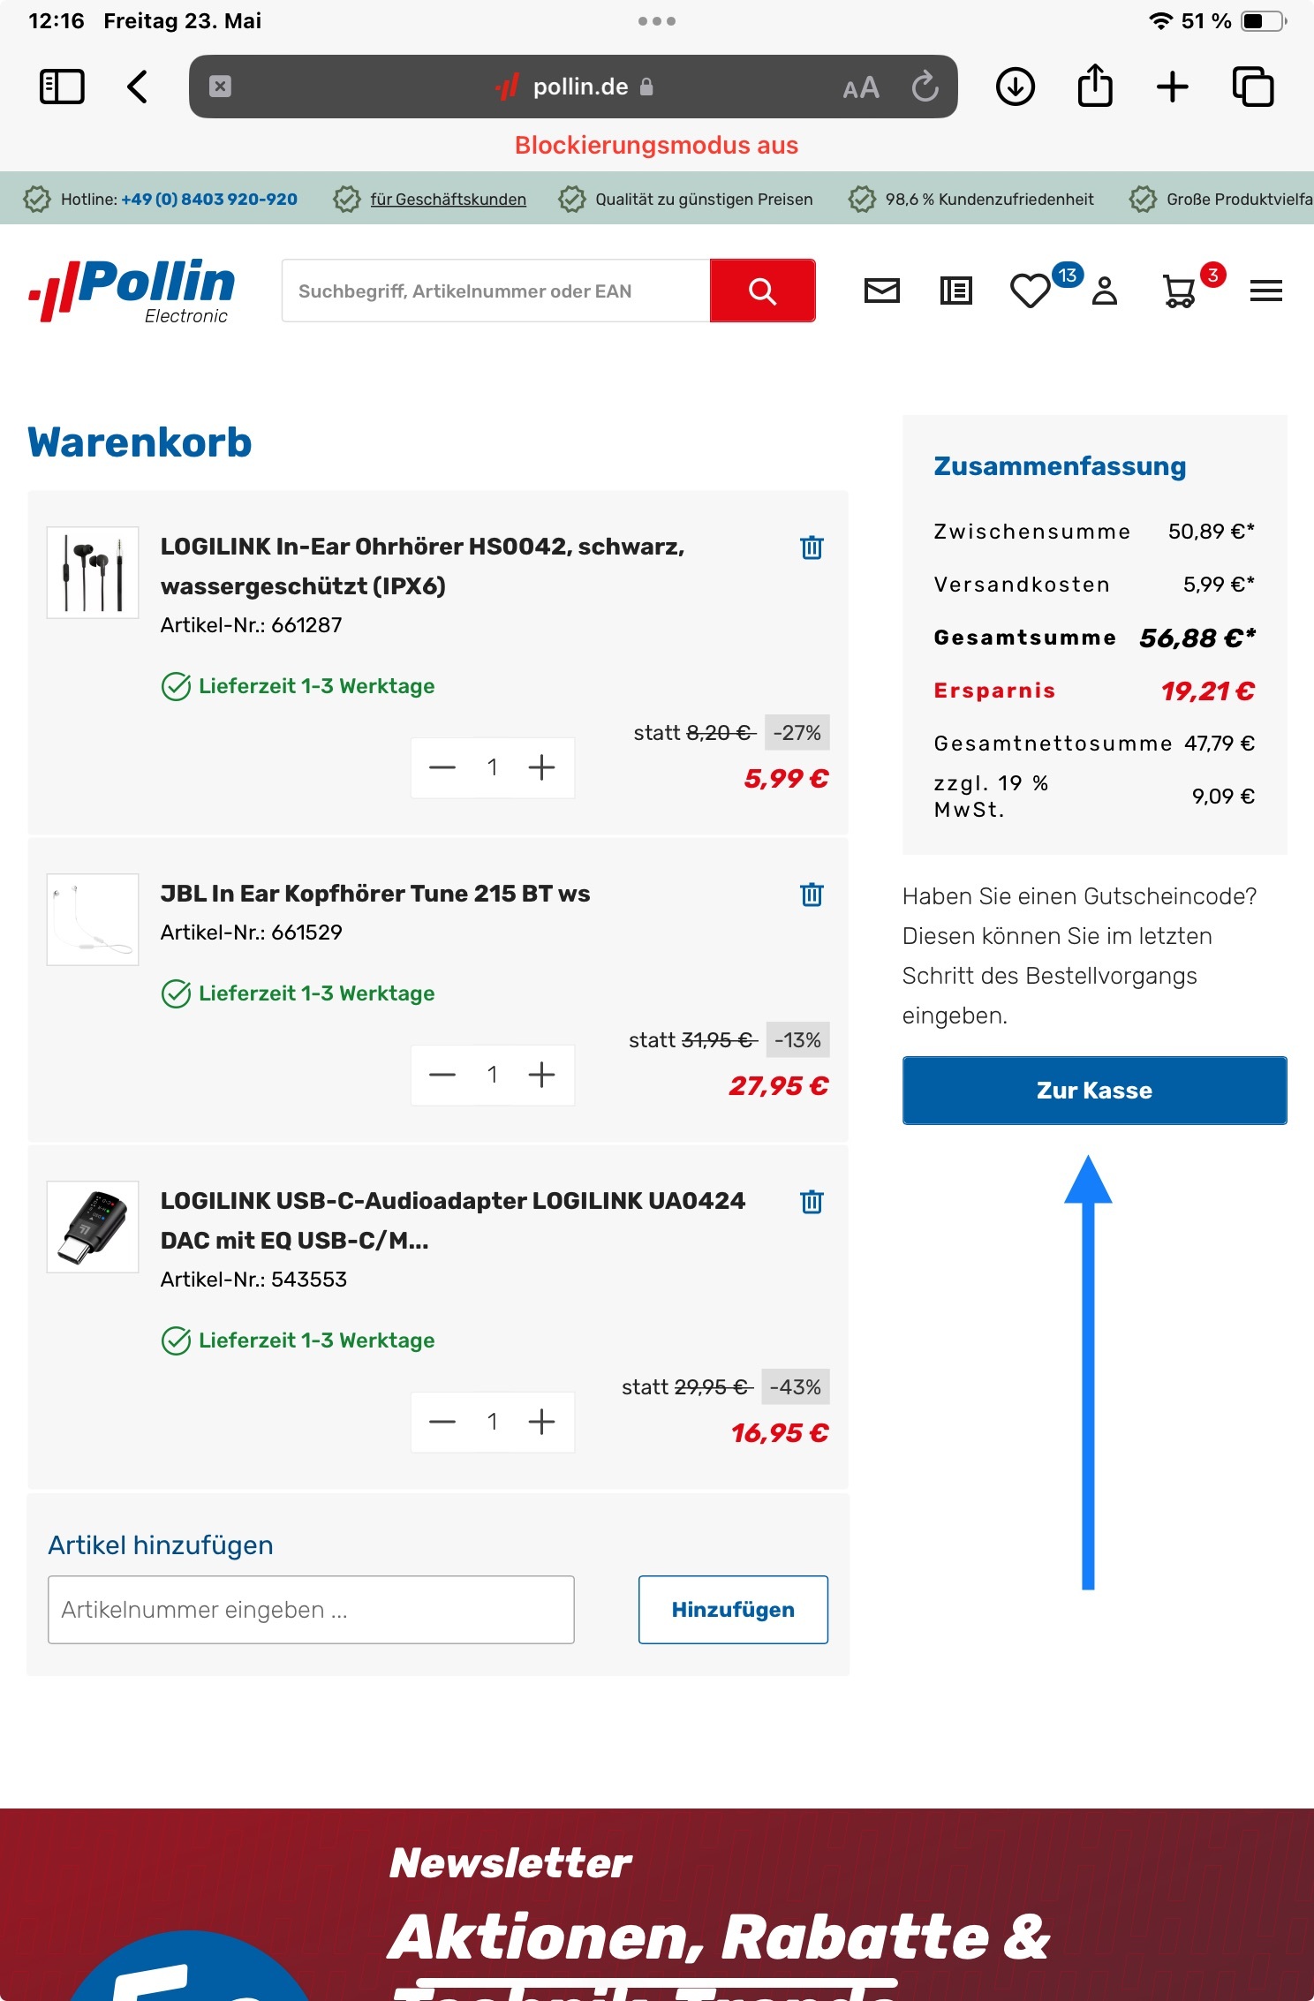Viewport: 1314px width, 2001px height.
Task: Click the Hinzufügen button
Action: 733,1610
